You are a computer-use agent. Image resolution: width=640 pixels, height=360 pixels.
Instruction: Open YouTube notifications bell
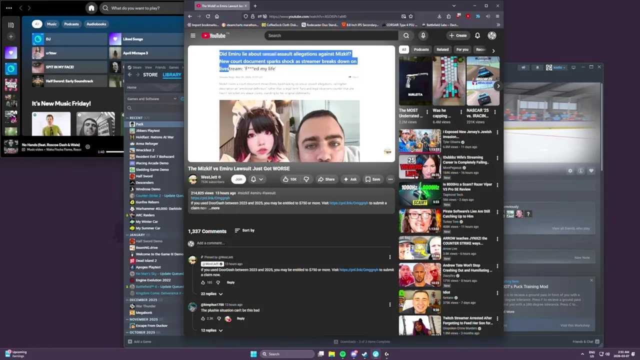pos(477,35)
